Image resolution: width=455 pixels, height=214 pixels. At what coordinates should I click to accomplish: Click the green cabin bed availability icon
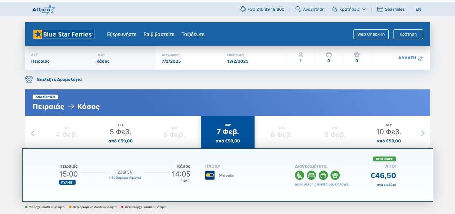311,175
